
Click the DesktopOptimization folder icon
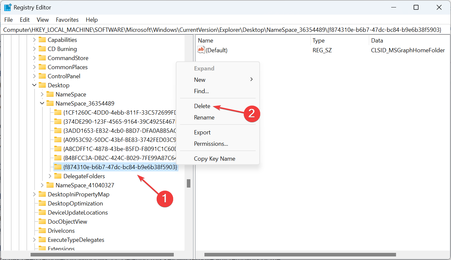point(42,204)
